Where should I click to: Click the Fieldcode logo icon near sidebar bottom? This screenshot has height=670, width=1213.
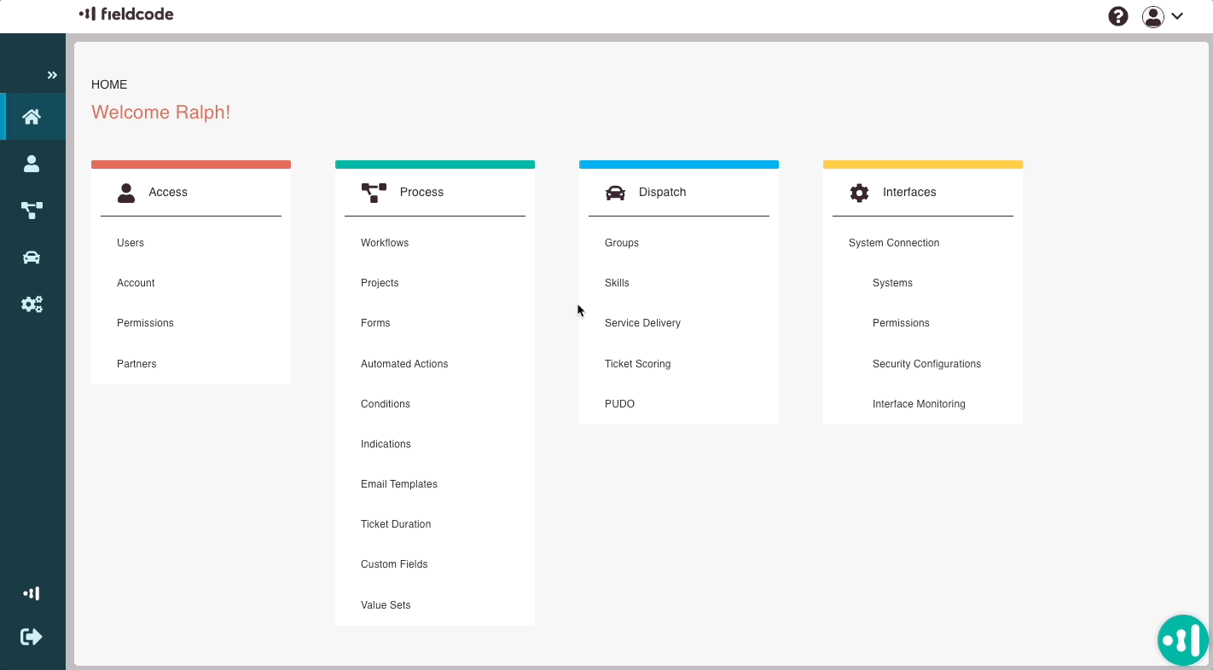(x=32, y=593)
